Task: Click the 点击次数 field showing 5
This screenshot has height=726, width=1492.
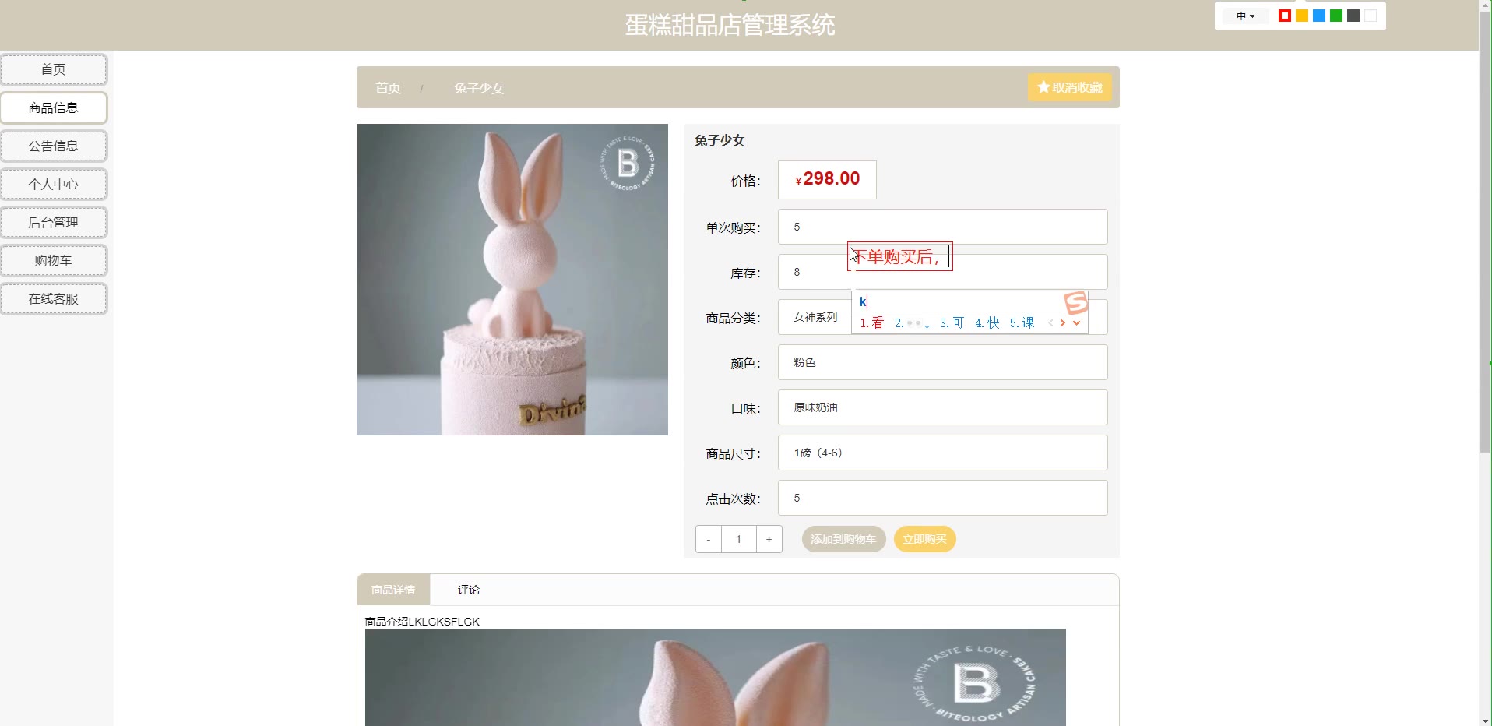Action: [x=942, y=498]
